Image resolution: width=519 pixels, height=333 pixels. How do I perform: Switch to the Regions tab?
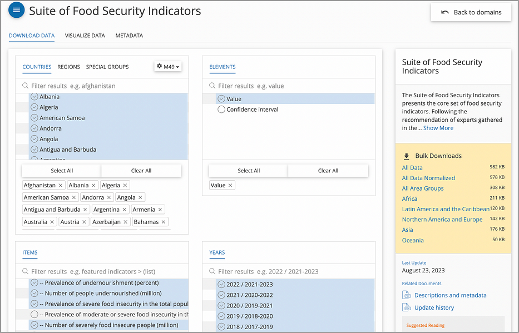coord(68,67)
